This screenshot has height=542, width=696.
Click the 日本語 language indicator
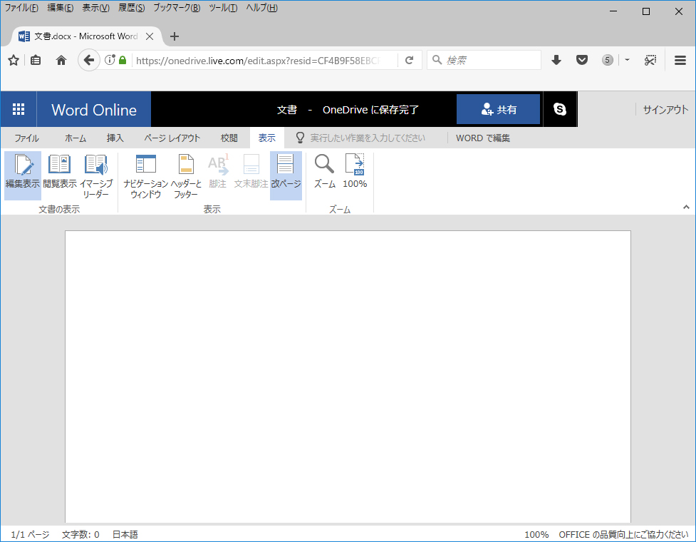pyautogui.click(x=125, y=534)
